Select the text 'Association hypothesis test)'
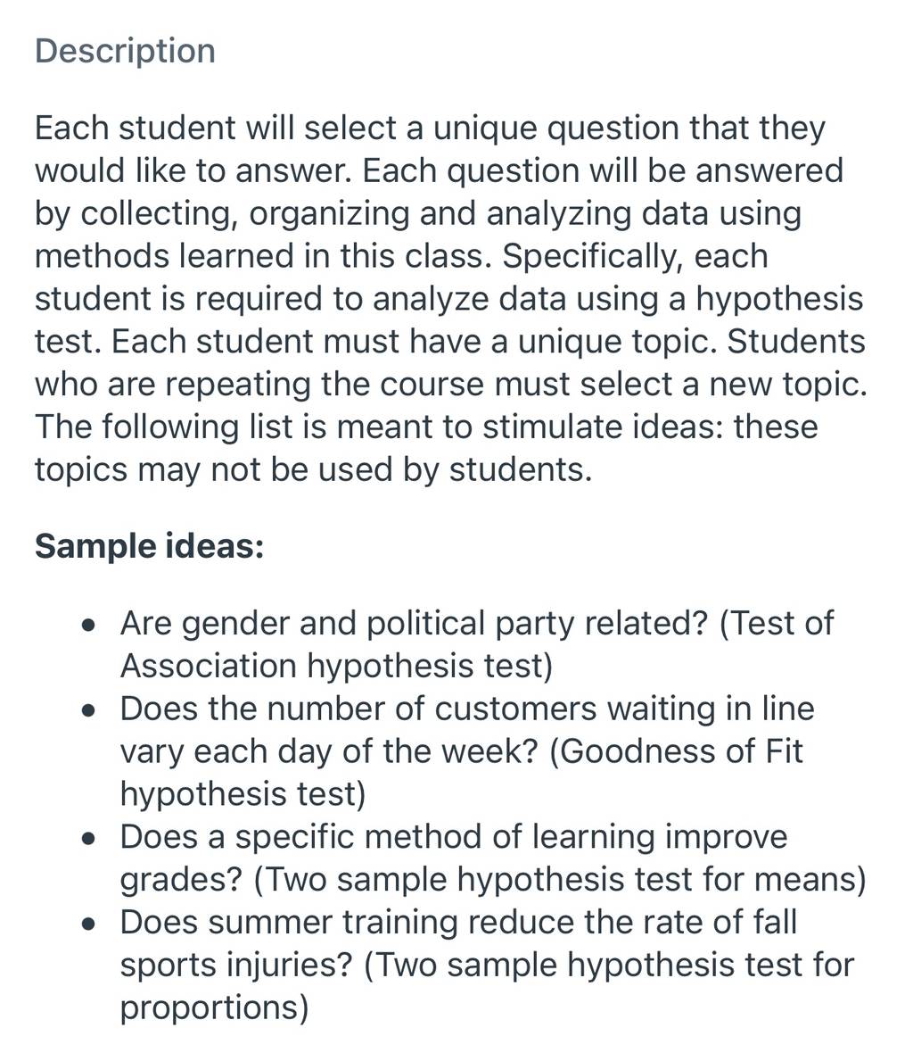The height and width of the screenshot is (1053, 913). coord(336,667)
